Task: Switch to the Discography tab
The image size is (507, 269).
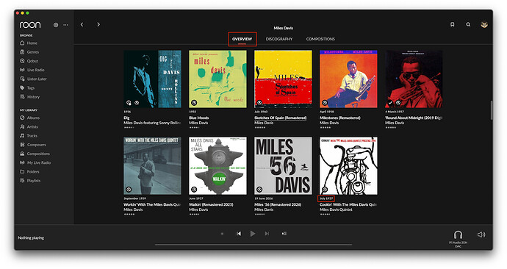Action: click(x=279, y=39)
